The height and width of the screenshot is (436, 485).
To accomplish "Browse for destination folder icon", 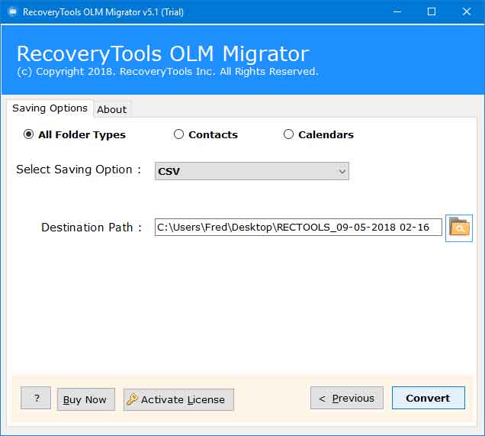I will pos(459,228).
